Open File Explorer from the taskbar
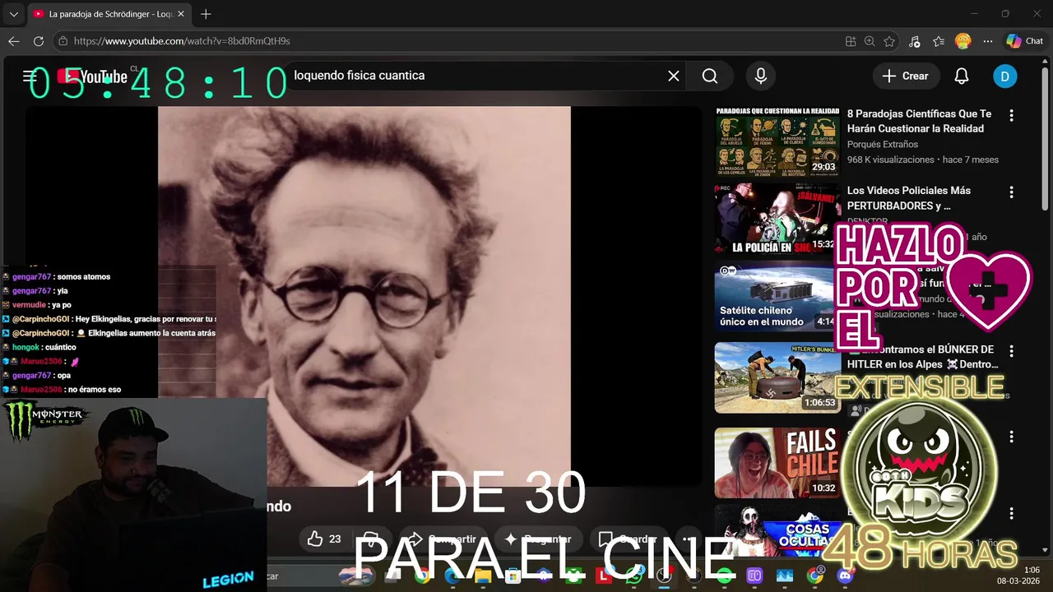The image size is (1053, 592). point(483,576)
